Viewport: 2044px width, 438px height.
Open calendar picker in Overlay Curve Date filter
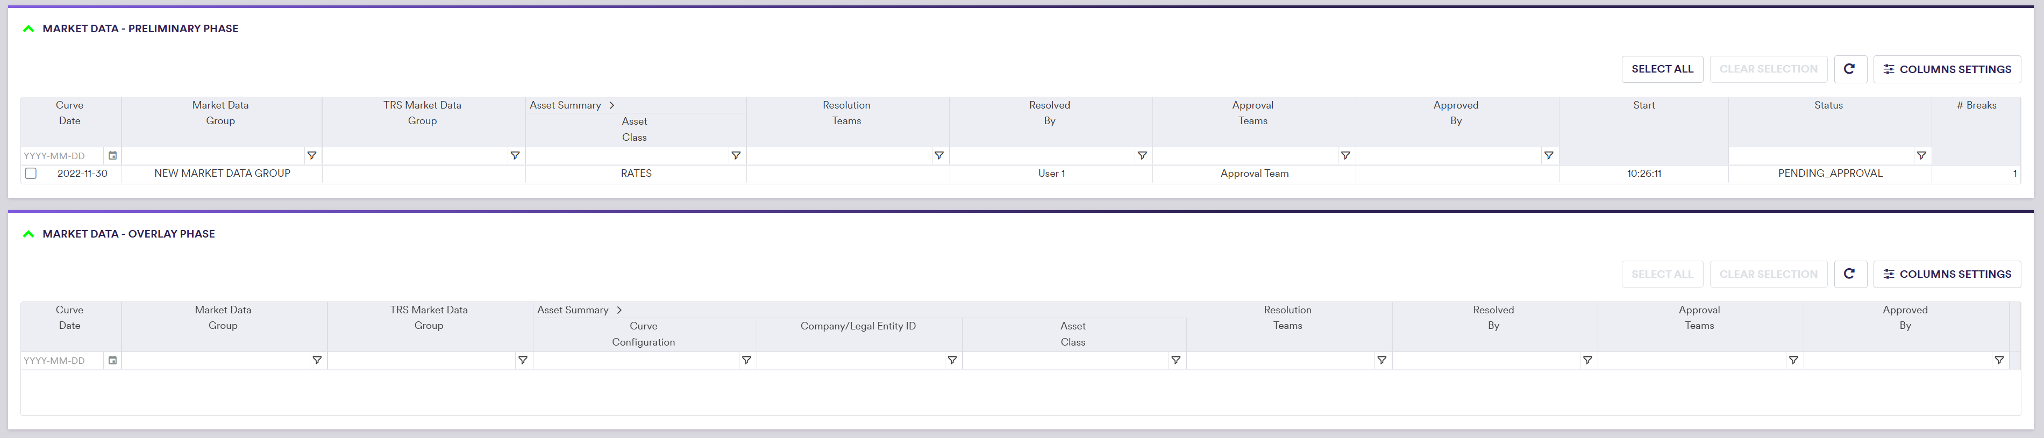pyautogui.click(x=113, y=360)
